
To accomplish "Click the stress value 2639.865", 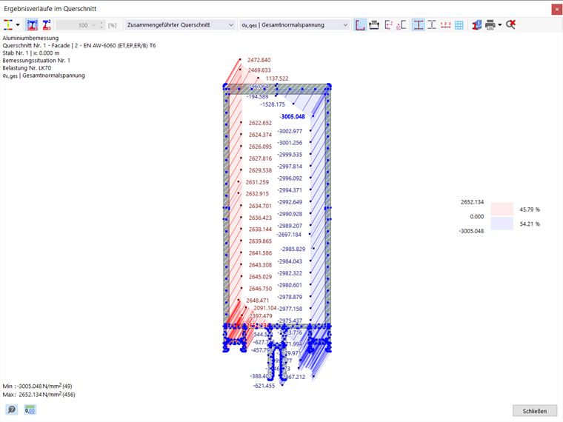I will coord(260,241).
